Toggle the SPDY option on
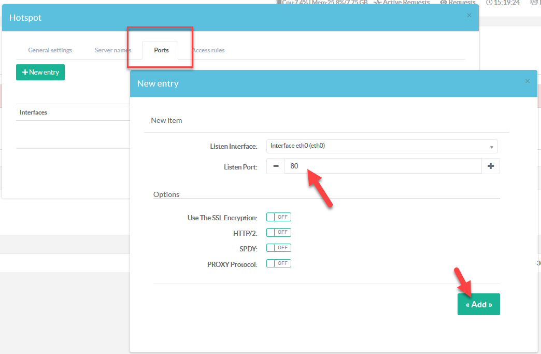Screen dimensions: 541x354 [x=279, y=248]
